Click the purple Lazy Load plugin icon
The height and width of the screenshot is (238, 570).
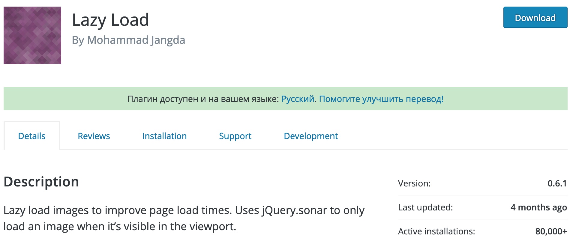32,35
